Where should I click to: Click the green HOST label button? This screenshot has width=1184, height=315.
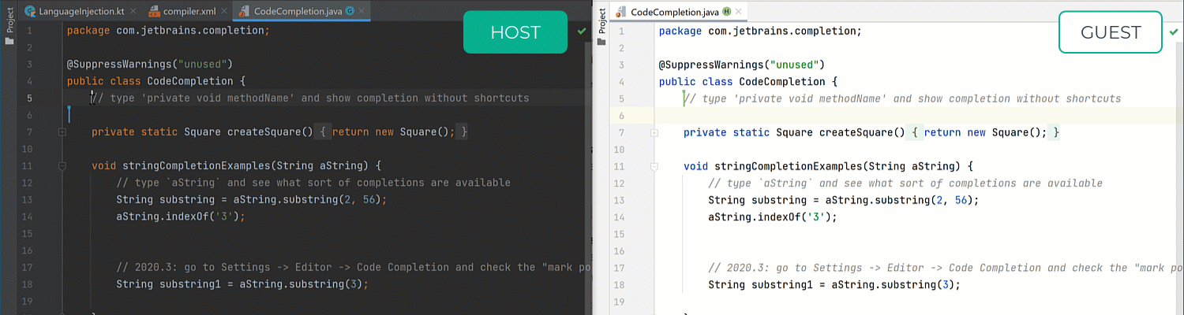pos(515,32)
